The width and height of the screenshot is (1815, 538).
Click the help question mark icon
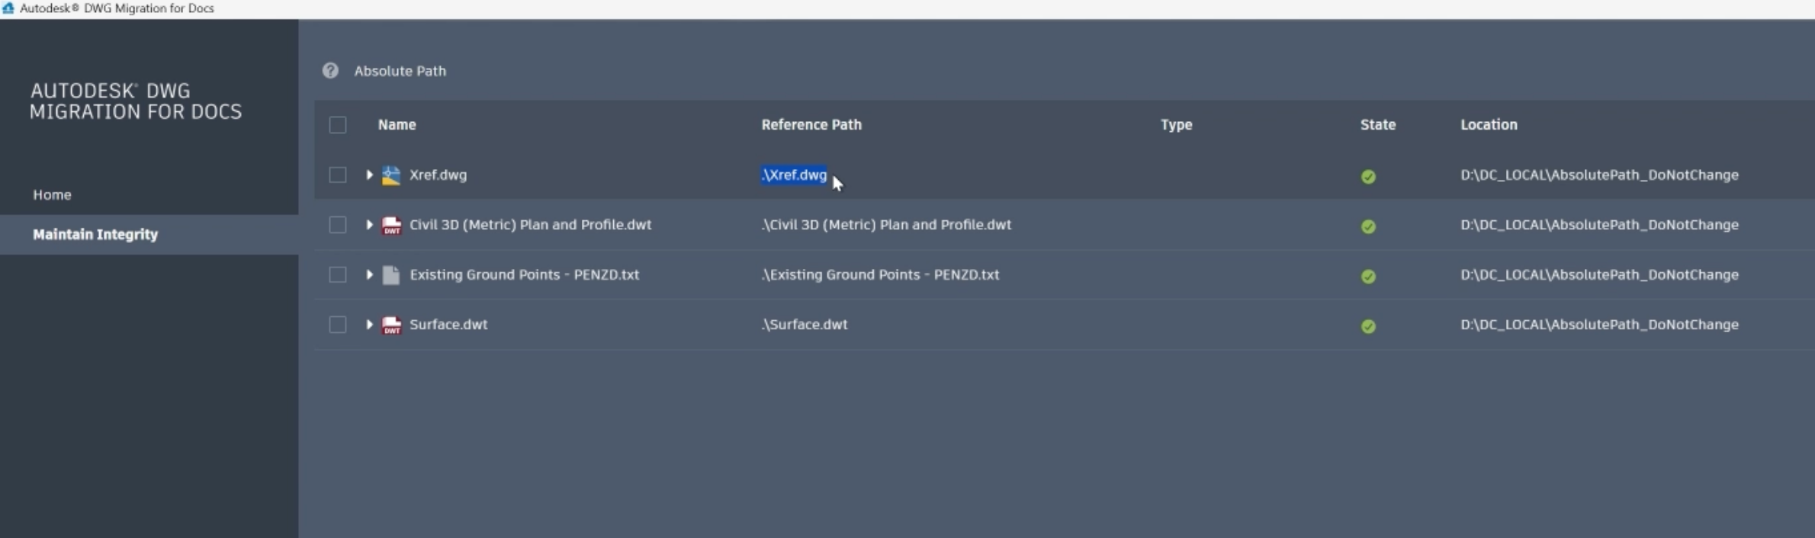coord(330,71)
